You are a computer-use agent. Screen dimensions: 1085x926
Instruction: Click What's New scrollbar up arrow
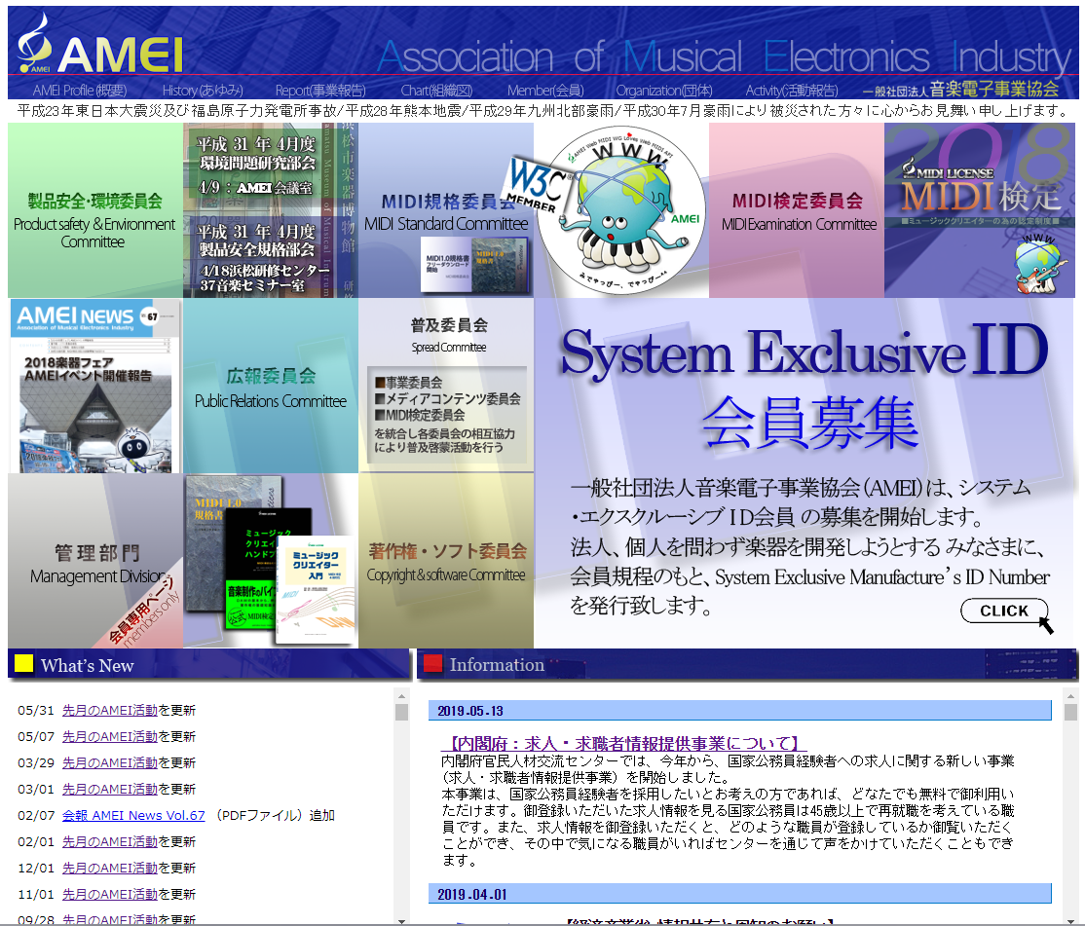[x=401, y=695]
